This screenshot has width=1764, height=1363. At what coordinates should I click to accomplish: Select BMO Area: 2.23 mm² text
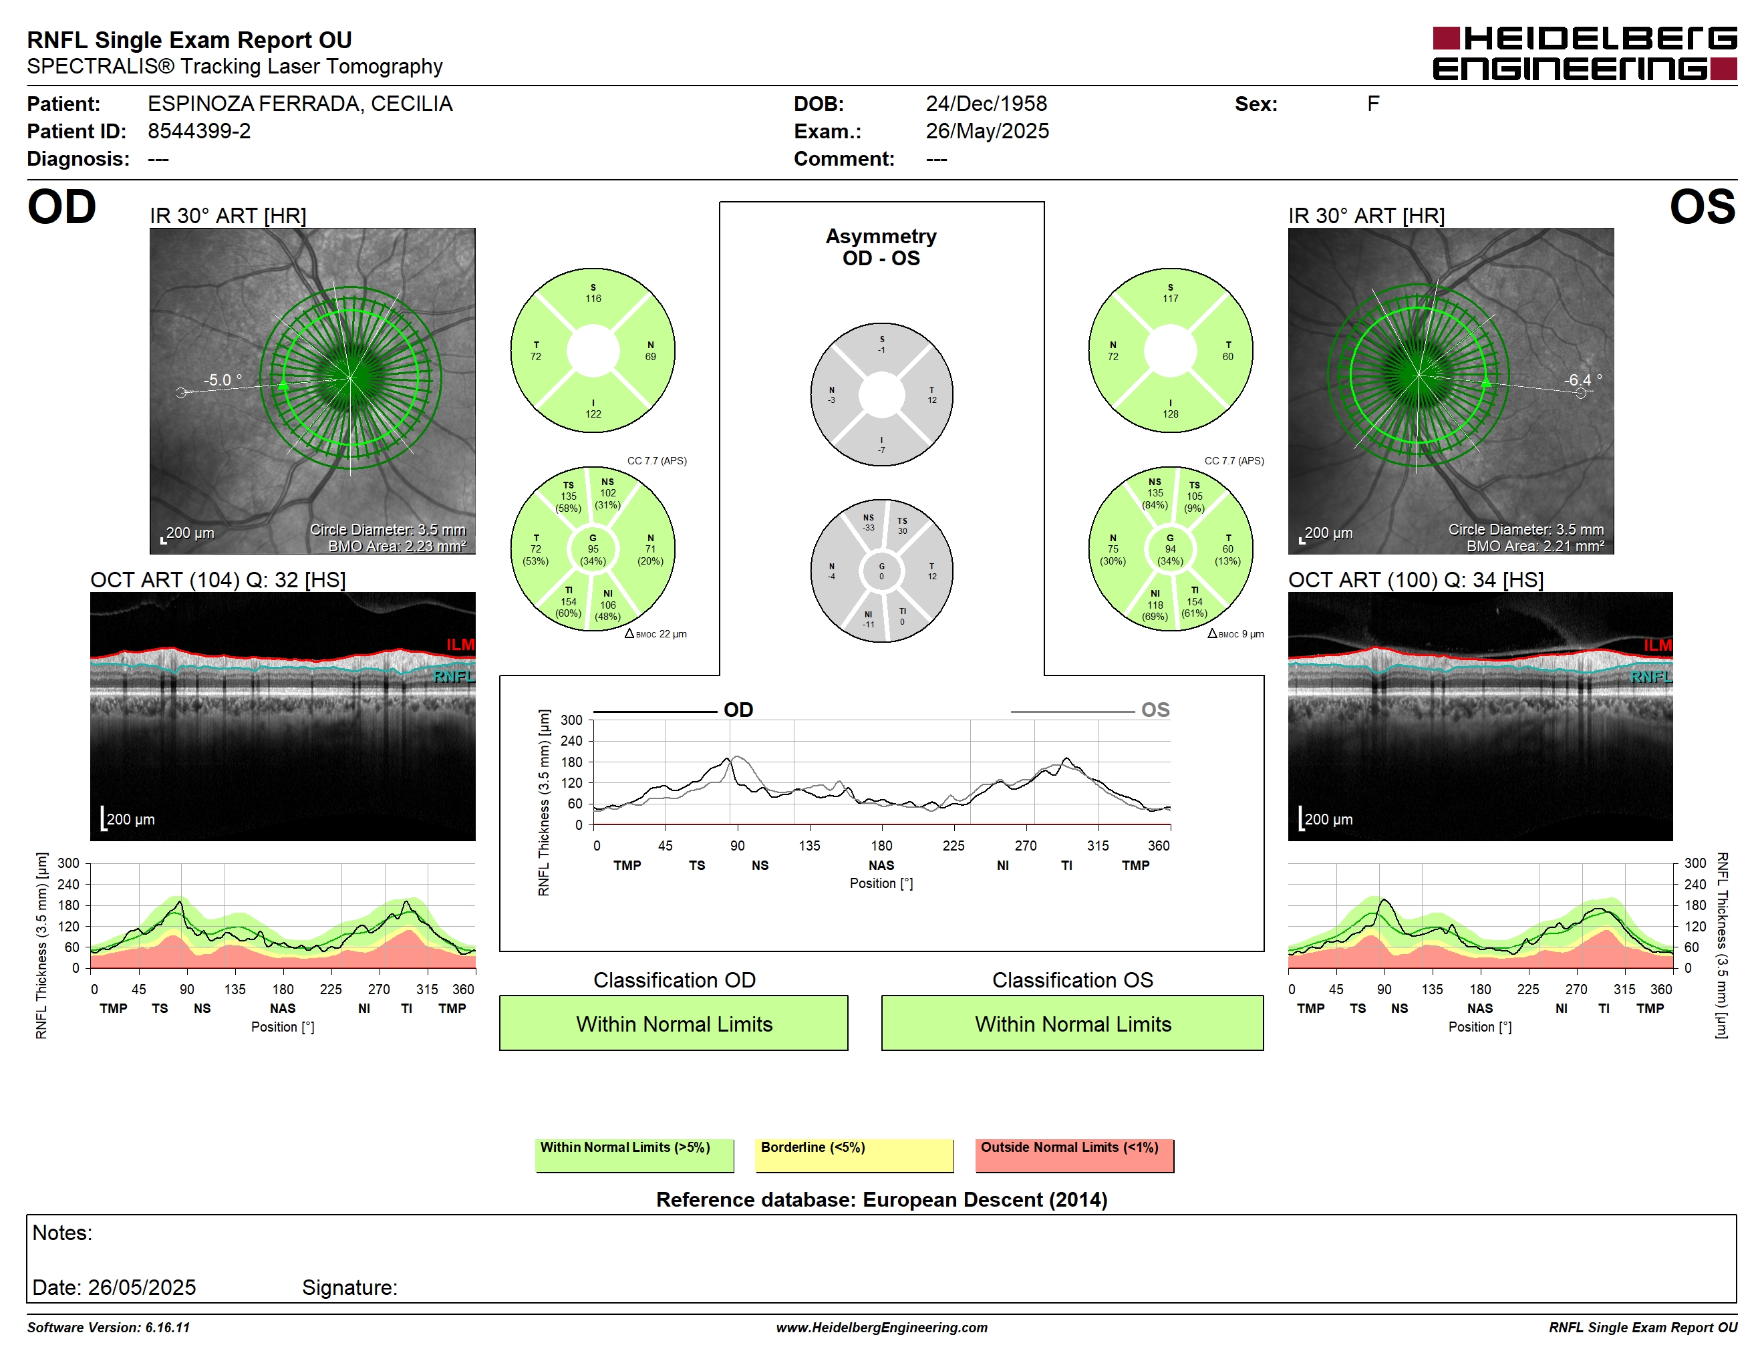(x=397, y=546)
